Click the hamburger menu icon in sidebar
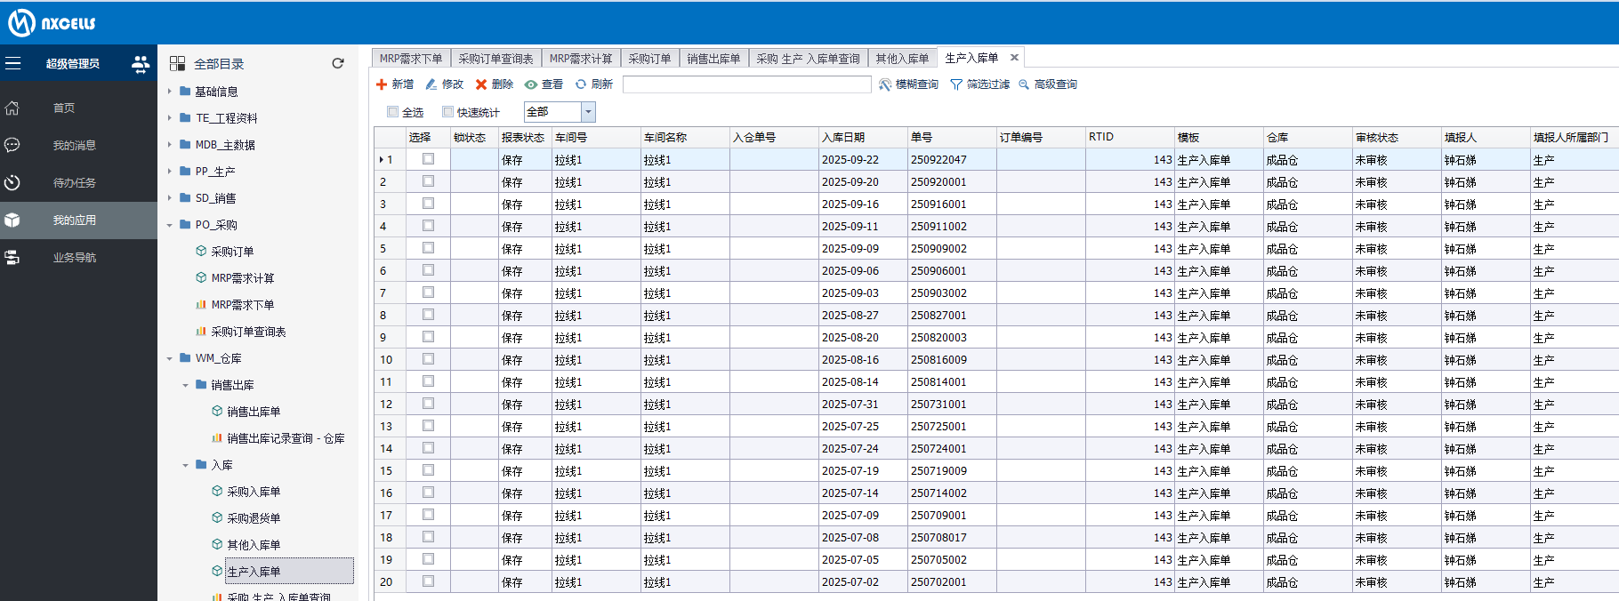This screenshot has width=1619, height=601. tap(13, 63)
